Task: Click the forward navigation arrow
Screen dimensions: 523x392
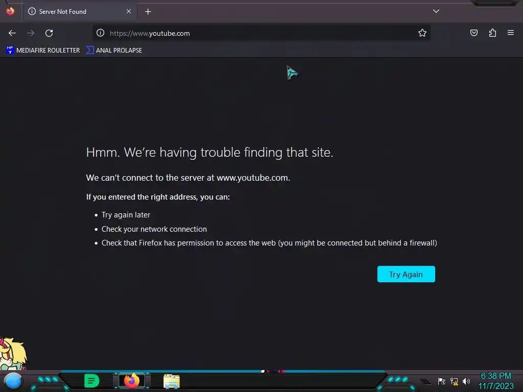Action: click(x=31, y=33)
